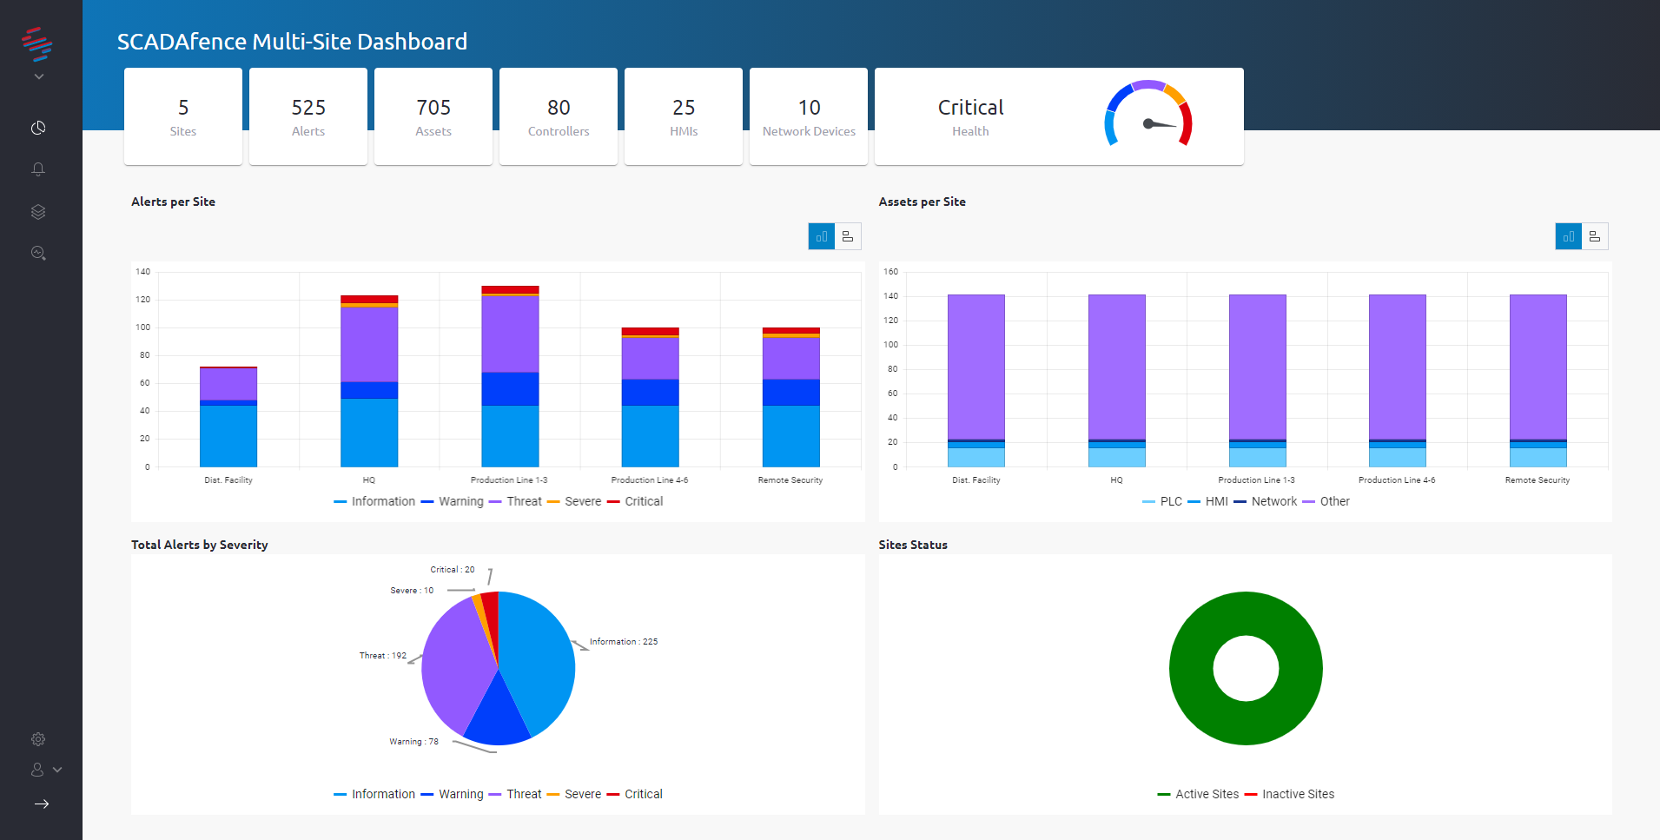The width and height of the screenshot is (1660, 840).
Task: Switch Assets per Site to horizontal bar view
Action: coord(1595,235)
